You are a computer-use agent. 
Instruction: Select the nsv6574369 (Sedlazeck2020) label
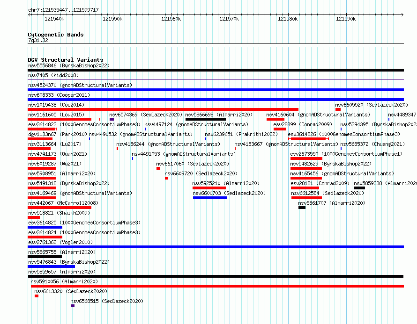click(x=146, y=115)
